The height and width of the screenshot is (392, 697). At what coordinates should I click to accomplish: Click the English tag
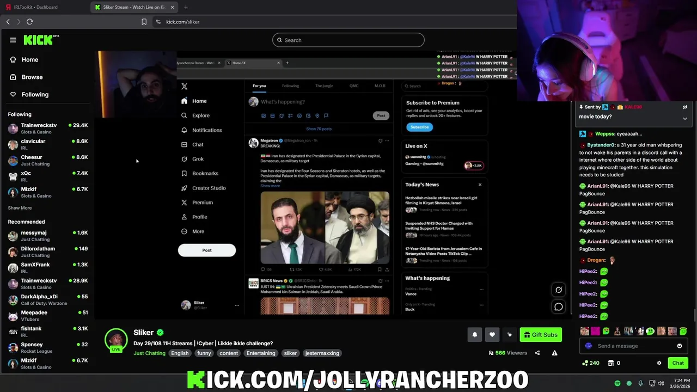180,353
